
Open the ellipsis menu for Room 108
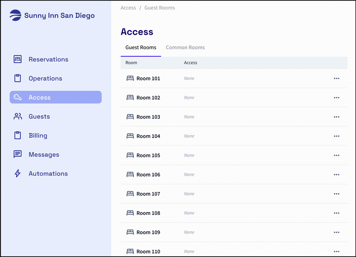(337, 213)
